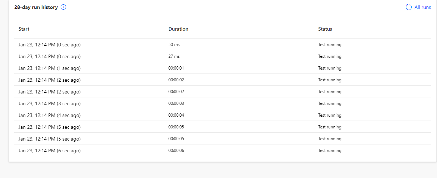Click the circular refresh icon beside All runs
The image size is (437, 178).
409,7
